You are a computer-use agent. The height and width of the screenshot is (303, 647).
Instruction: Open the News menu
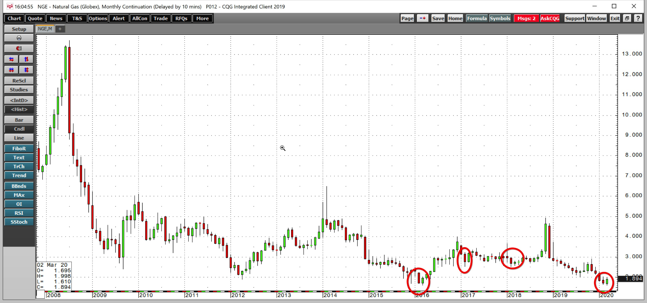point(56,19)
